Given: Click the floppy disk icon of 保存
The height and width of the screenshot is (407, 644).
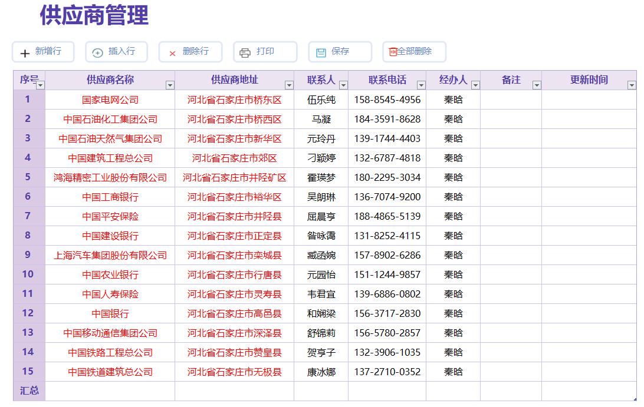Looking at the screenshot, I should click(321, 53).
